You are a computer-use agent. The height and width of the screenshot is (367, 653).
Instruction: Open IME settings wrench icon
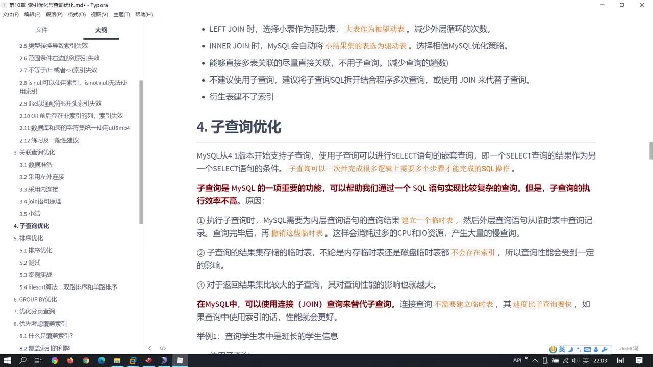pyautogui.click(x=605, y=349)
